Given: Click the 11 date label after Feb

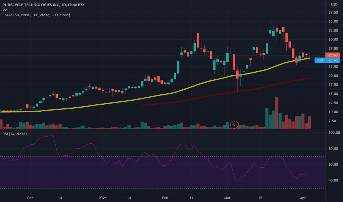Looking at the screenshot, I should (x=191, y=198).
